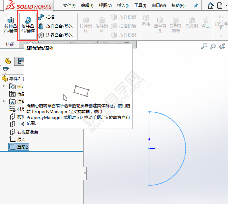
Task: Open the 插入(I) menu
Action: 123,6
